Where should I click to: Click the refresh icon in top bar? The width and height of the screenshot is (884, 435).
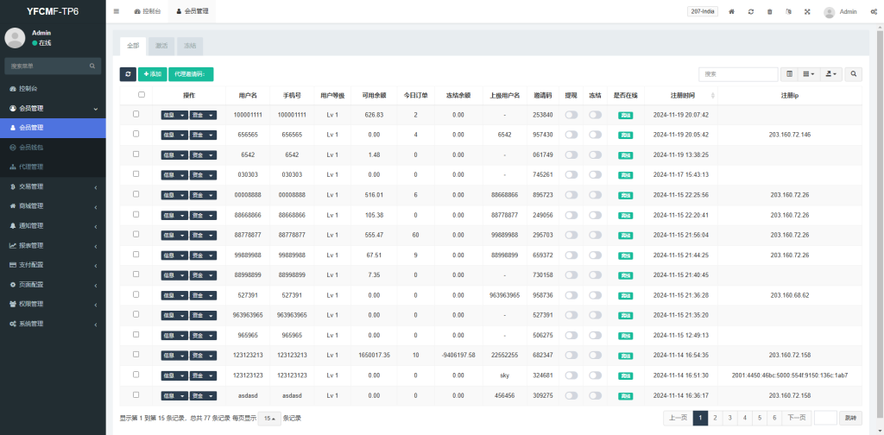(751, 12)
